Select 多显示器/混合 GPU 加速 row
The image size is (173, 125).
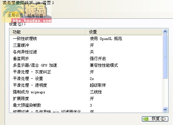coord(86,65)
